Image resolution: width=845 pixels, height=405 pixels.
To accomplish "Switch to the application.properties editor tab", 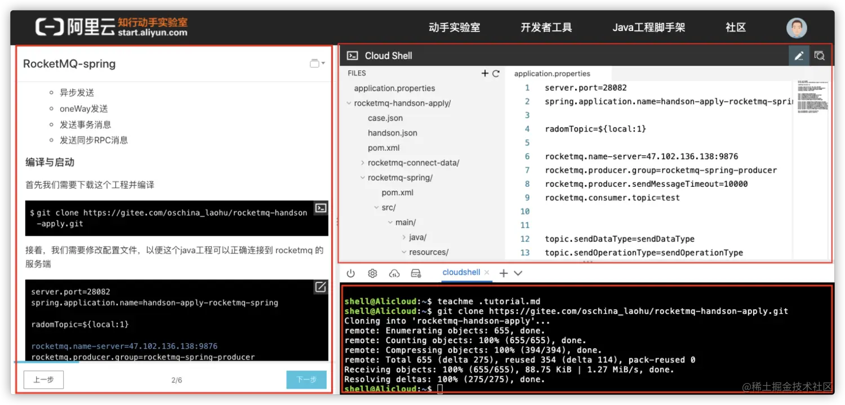I will point(552,74).
